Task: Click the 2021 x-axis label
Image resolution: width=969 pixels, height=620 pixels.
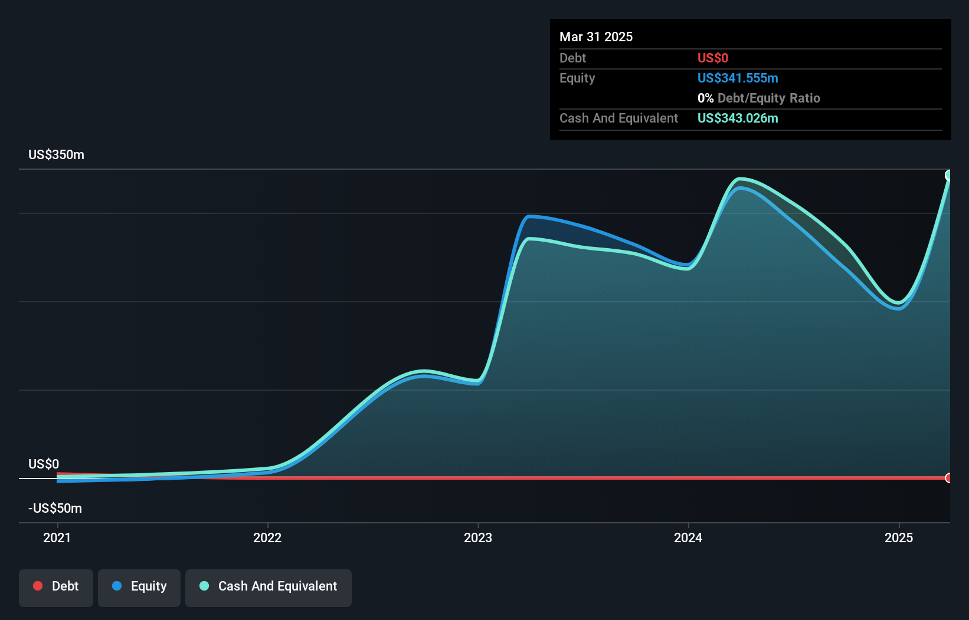Action: coord(57,537)
